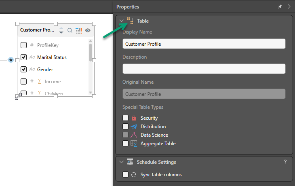Screen dimensions: 295x186
Task: Click the Description input field
Action: (204, 69)
